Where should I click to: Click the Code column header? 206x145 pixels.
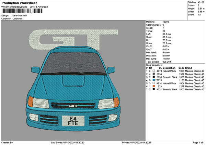181,68
